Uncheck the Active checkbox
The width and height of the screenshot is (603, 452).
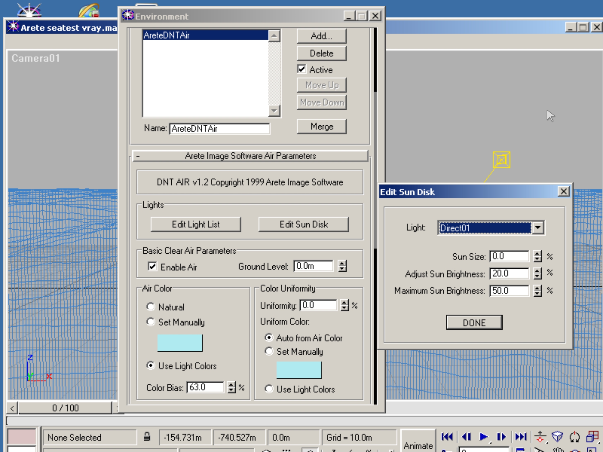pyautogui.click(x=302, y=69)
